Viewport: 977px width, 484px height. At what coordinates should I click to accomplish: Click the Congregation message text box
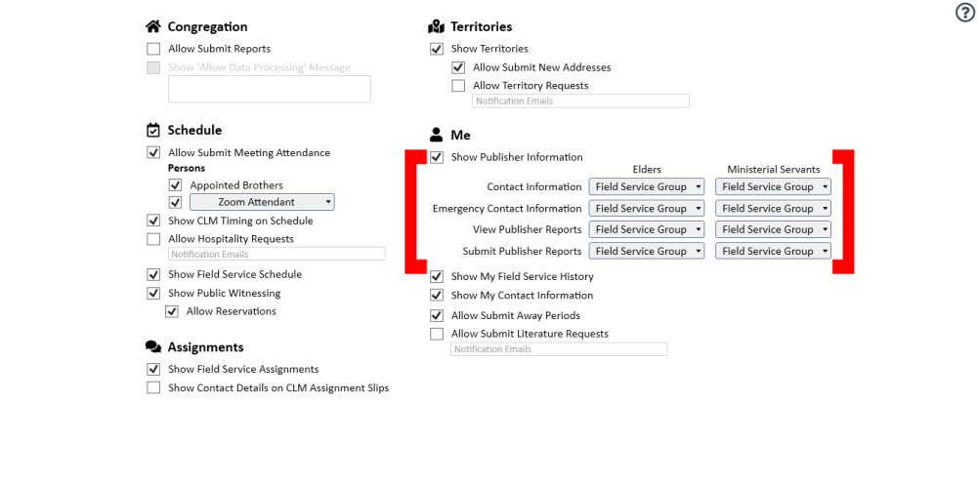(270, 89)
